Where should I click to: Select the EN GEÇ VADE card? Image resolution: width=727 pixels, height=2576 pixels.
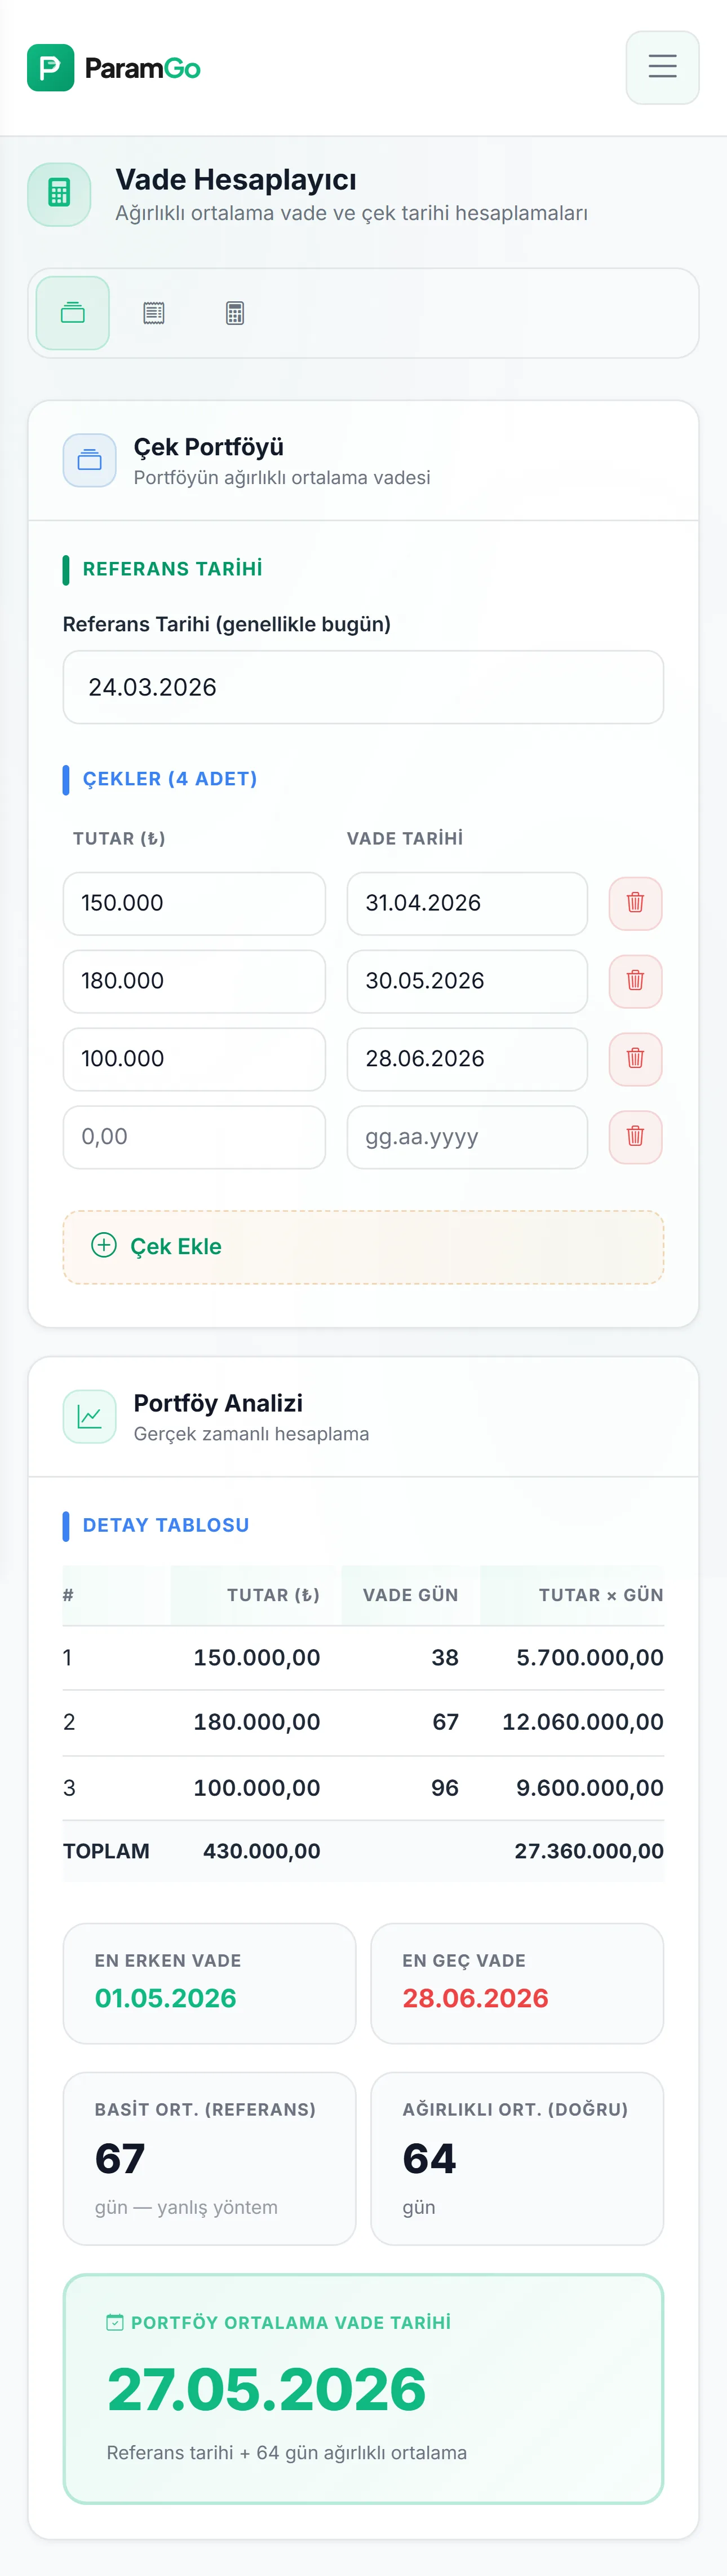(517, 1983)
